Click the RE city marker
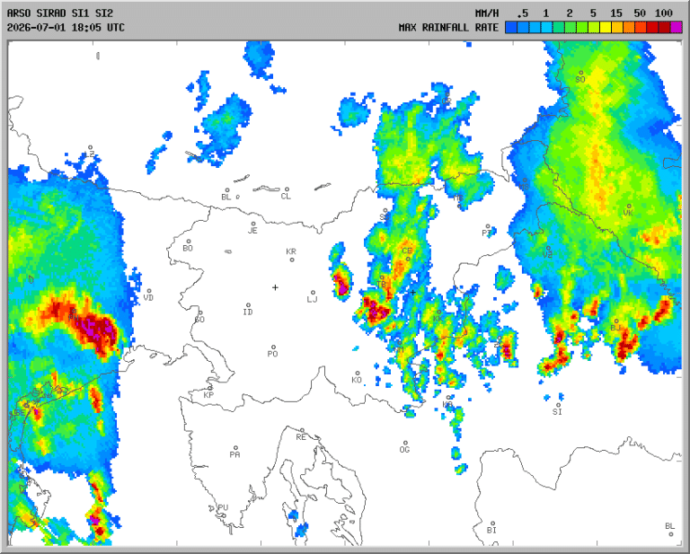The width and height of the screenshot is (690, 554). click(302, 430)
